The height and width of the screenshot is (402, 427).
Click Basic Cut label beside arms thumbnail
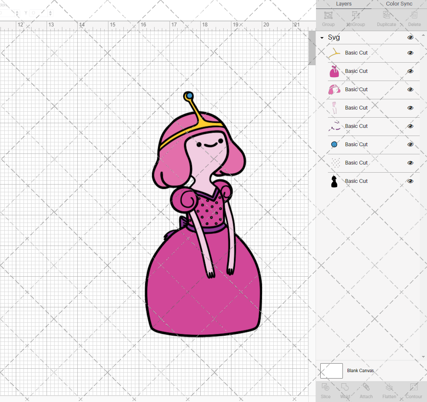click(x=356, y=107)
